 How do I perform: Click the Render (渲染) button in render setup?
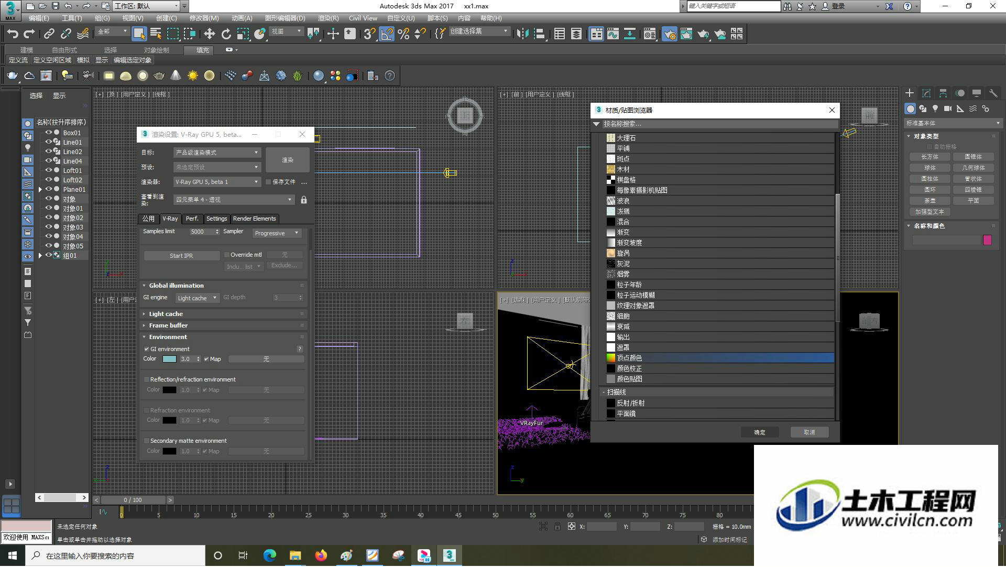click(x=287, y=160)
